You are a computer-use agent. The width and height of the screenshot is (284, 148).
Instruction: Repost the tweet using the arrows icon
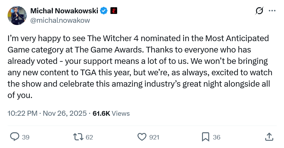pos(78,137)
